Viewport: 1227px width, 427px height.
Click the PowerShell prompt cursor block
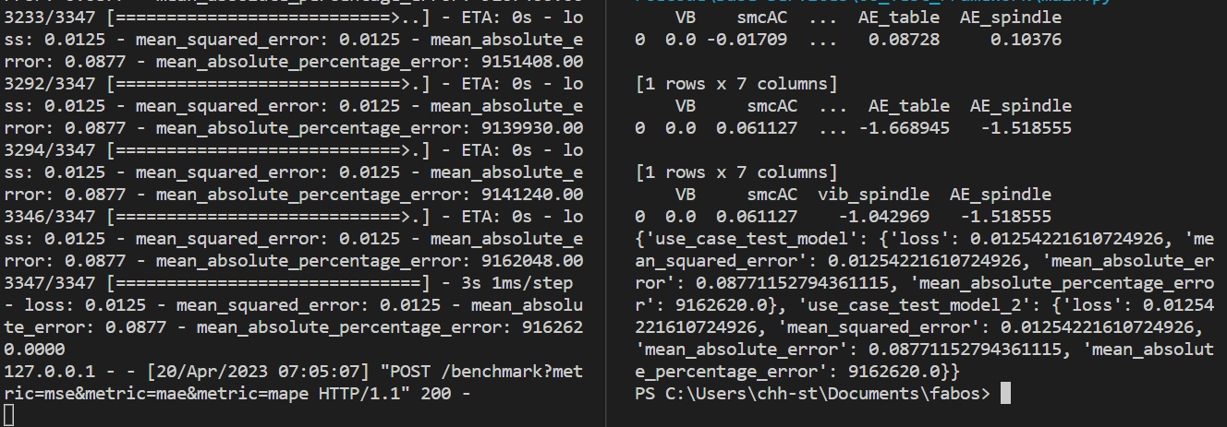point(1005,394)
